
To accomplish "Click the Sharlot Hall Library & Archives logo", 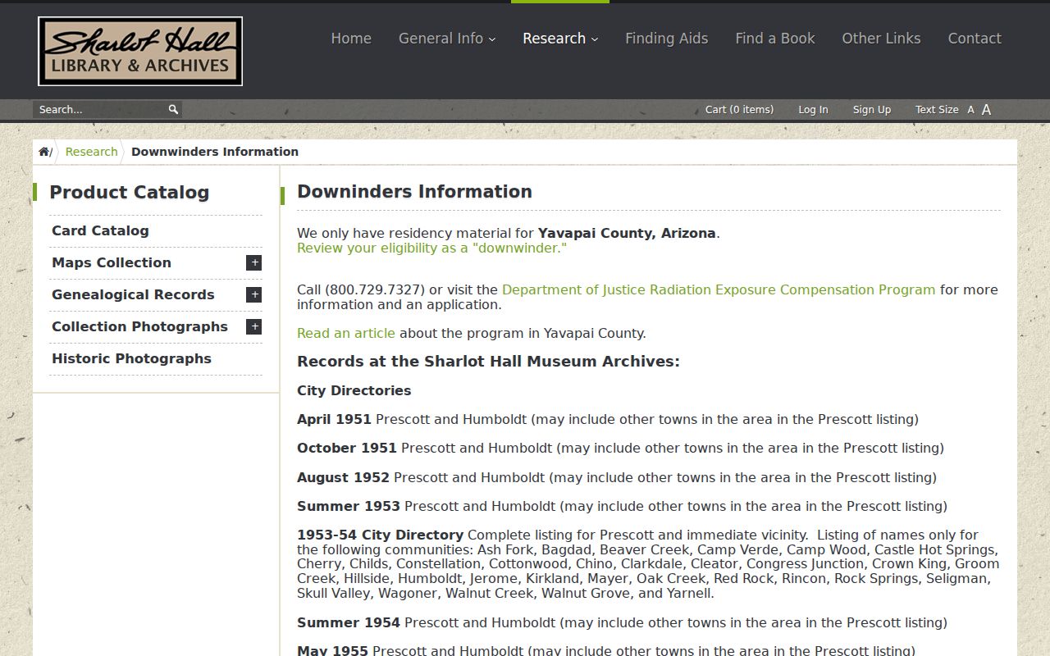I will pos(140,51).
